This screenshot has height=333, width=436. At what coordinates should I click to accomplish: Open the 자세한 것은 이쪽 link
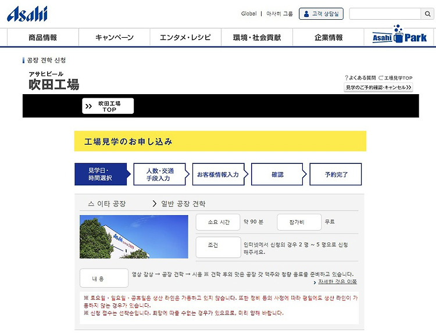pyautogui.click(x=337, y=282)
